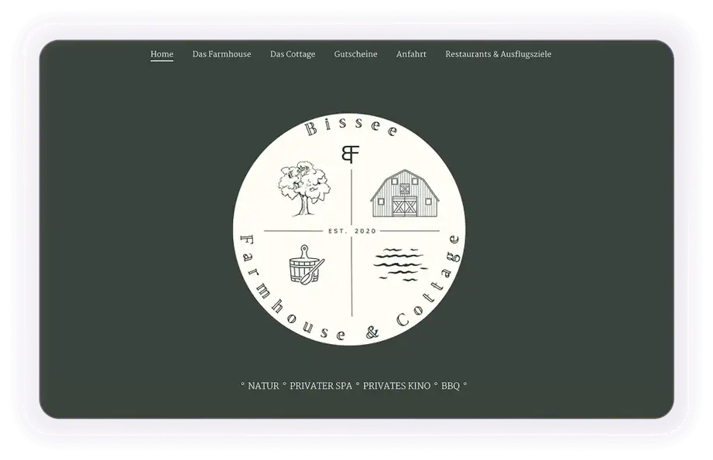Click the EST. 2020 text in the logo
The image size is (713, 460).
coord(351,231)
